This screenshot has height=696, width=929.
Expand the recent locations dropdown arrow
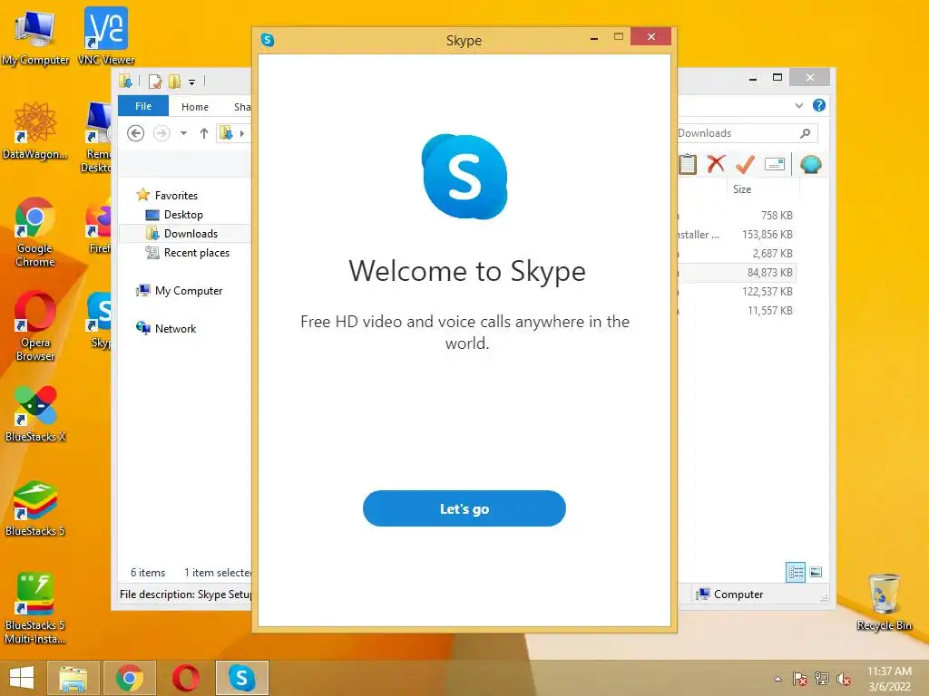pyautogui.click(x=183, y=133)
